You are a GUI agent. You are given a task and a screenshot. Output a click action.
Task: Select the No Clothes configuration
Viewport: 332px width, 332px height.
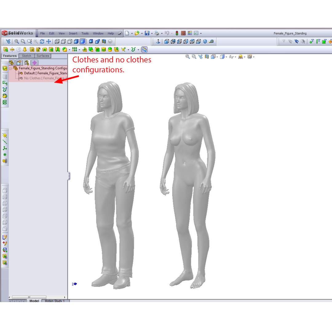pyautogui.click(x=44, y=78)
